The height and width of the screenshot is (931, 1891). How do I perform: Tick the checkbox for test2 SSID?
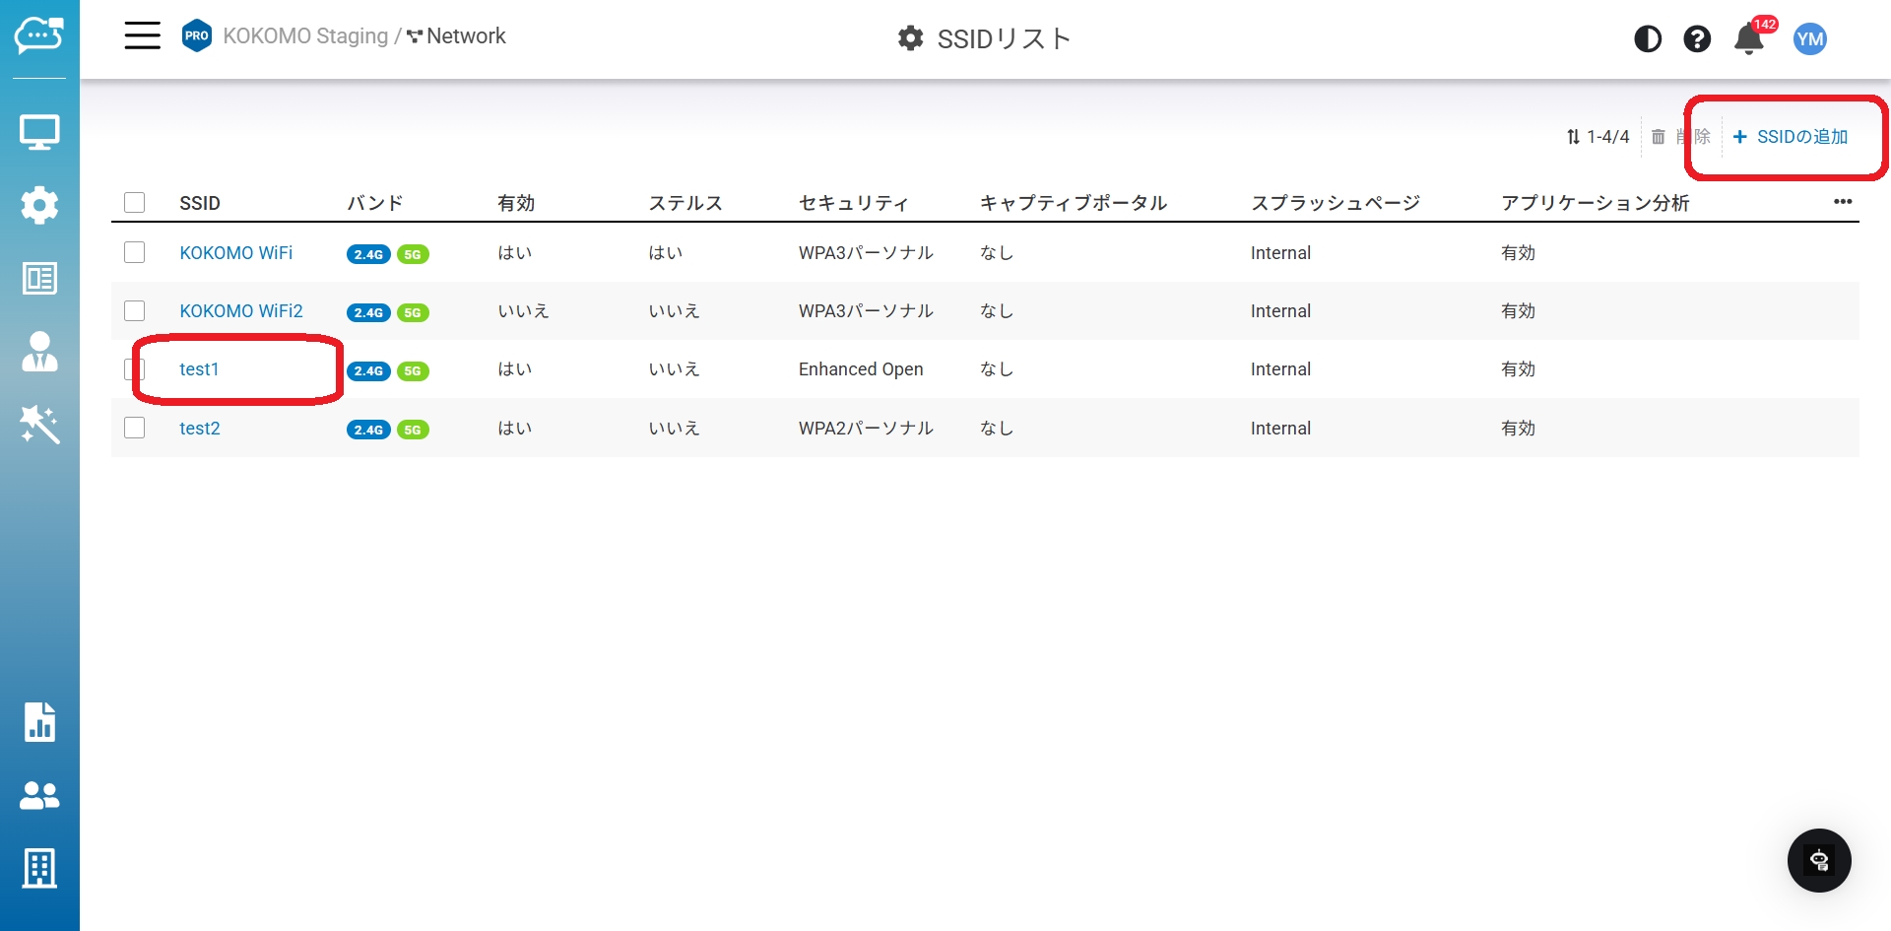pyautogui.click(x=135, y=429)
